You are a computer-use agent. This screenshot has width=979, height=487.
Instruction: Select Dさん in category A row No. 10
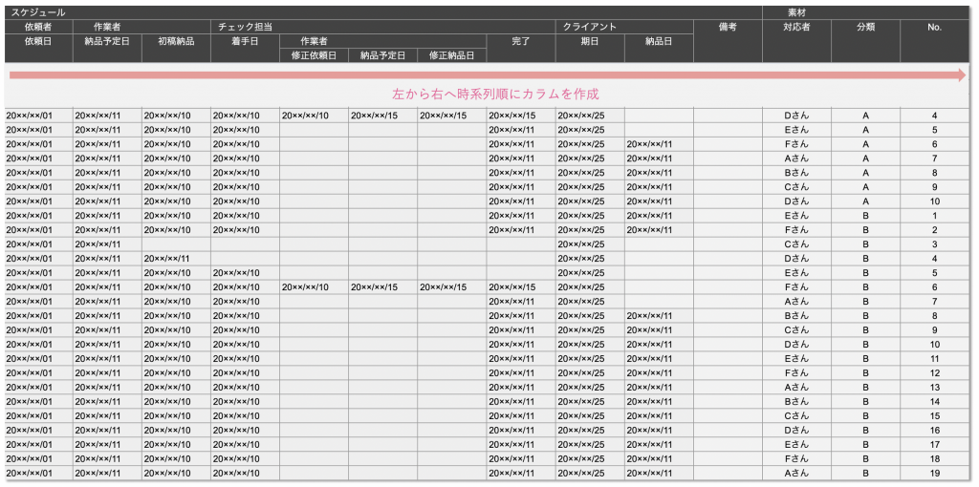tap(796, 201)
